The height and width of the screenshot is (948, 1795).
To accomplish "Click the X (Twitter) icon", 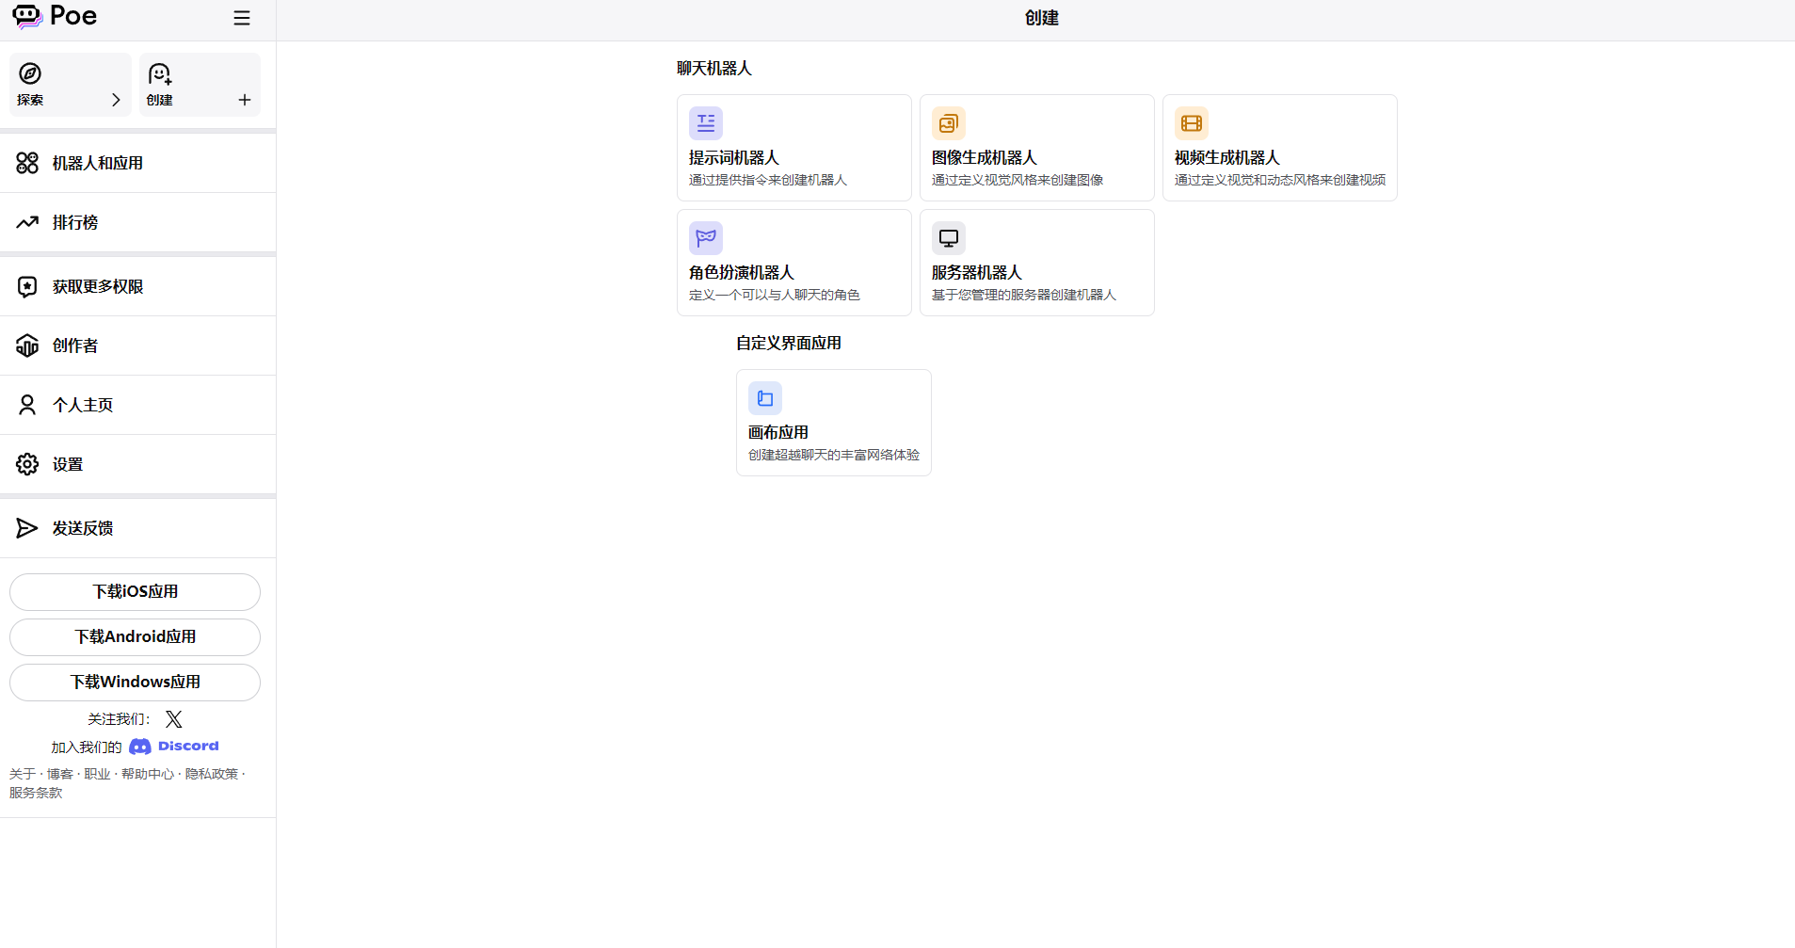I will pos(173,718).
